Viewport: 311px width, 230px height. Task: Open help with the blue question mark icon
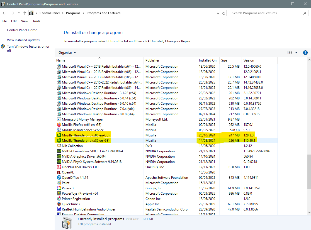pyautogui.click(x=305, y=53)
